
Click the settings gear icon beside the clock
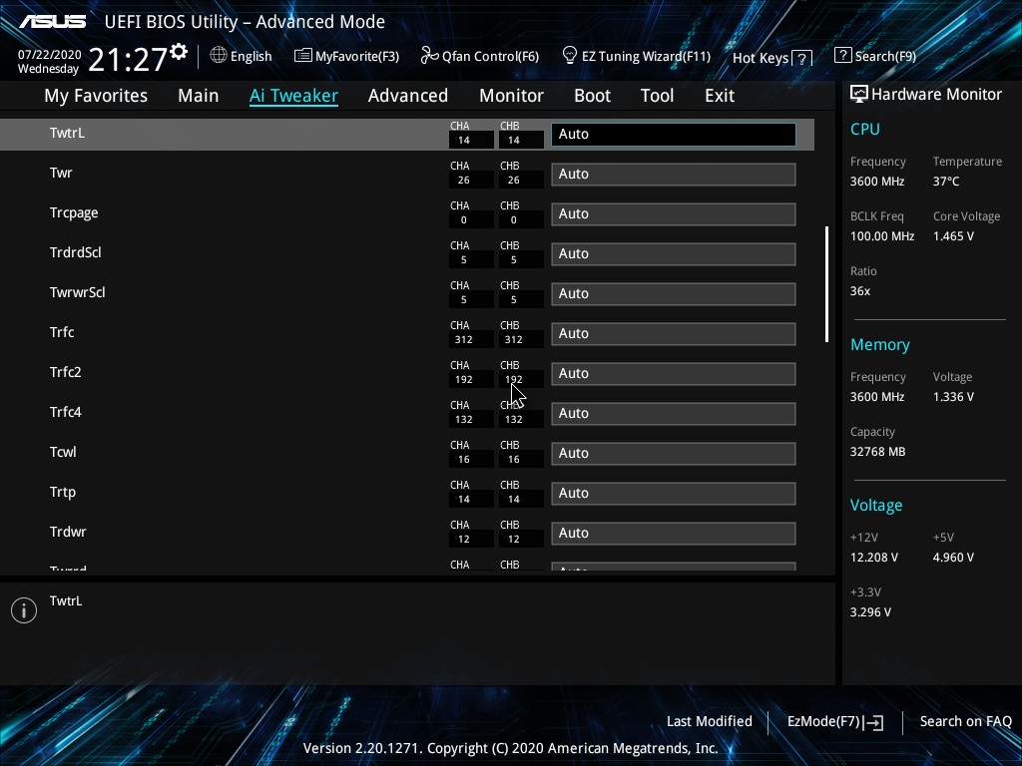(x=179, y=52)
